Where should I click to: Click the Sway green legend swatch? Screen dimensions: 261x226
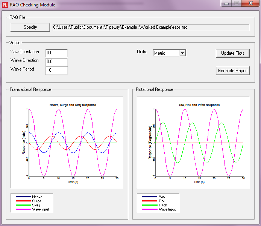[23, 205]
